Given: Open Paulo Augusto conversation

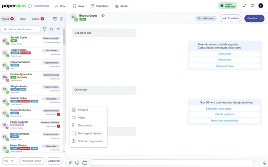Looking at the screenshot, I should 31,125.
